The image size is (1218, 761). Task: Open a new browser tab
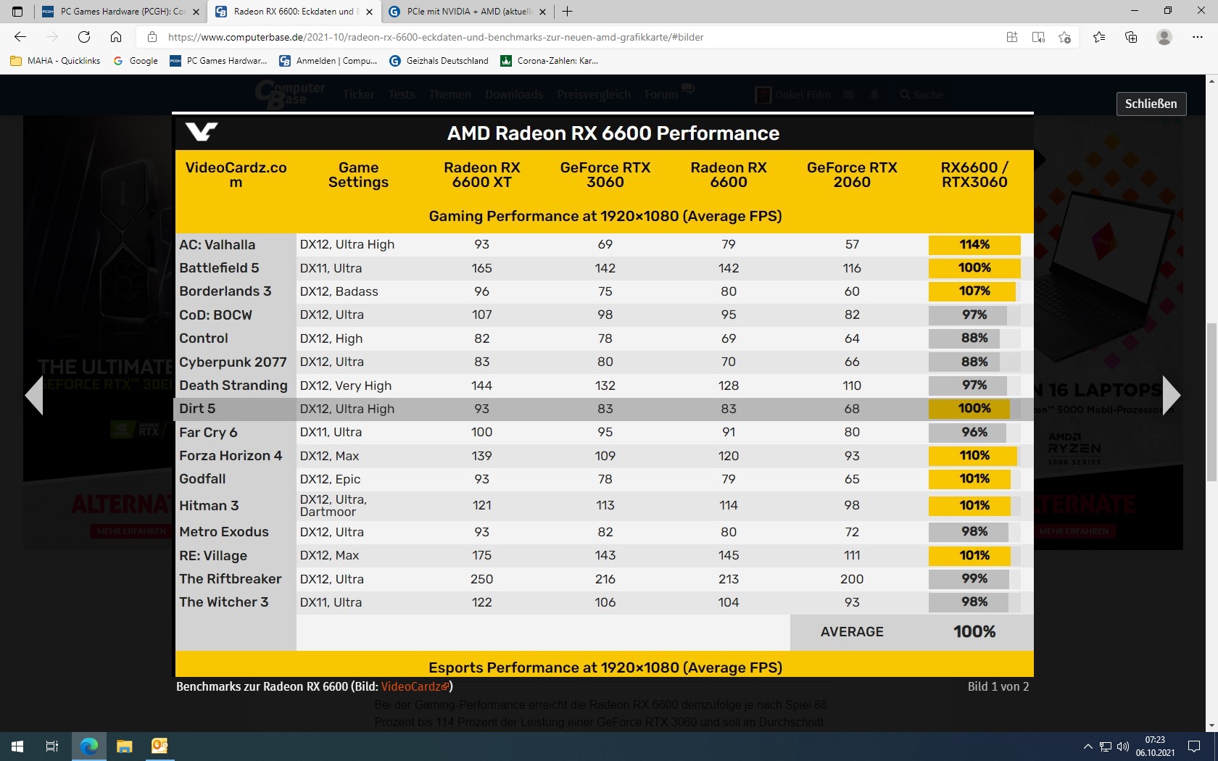pos(567,12)
